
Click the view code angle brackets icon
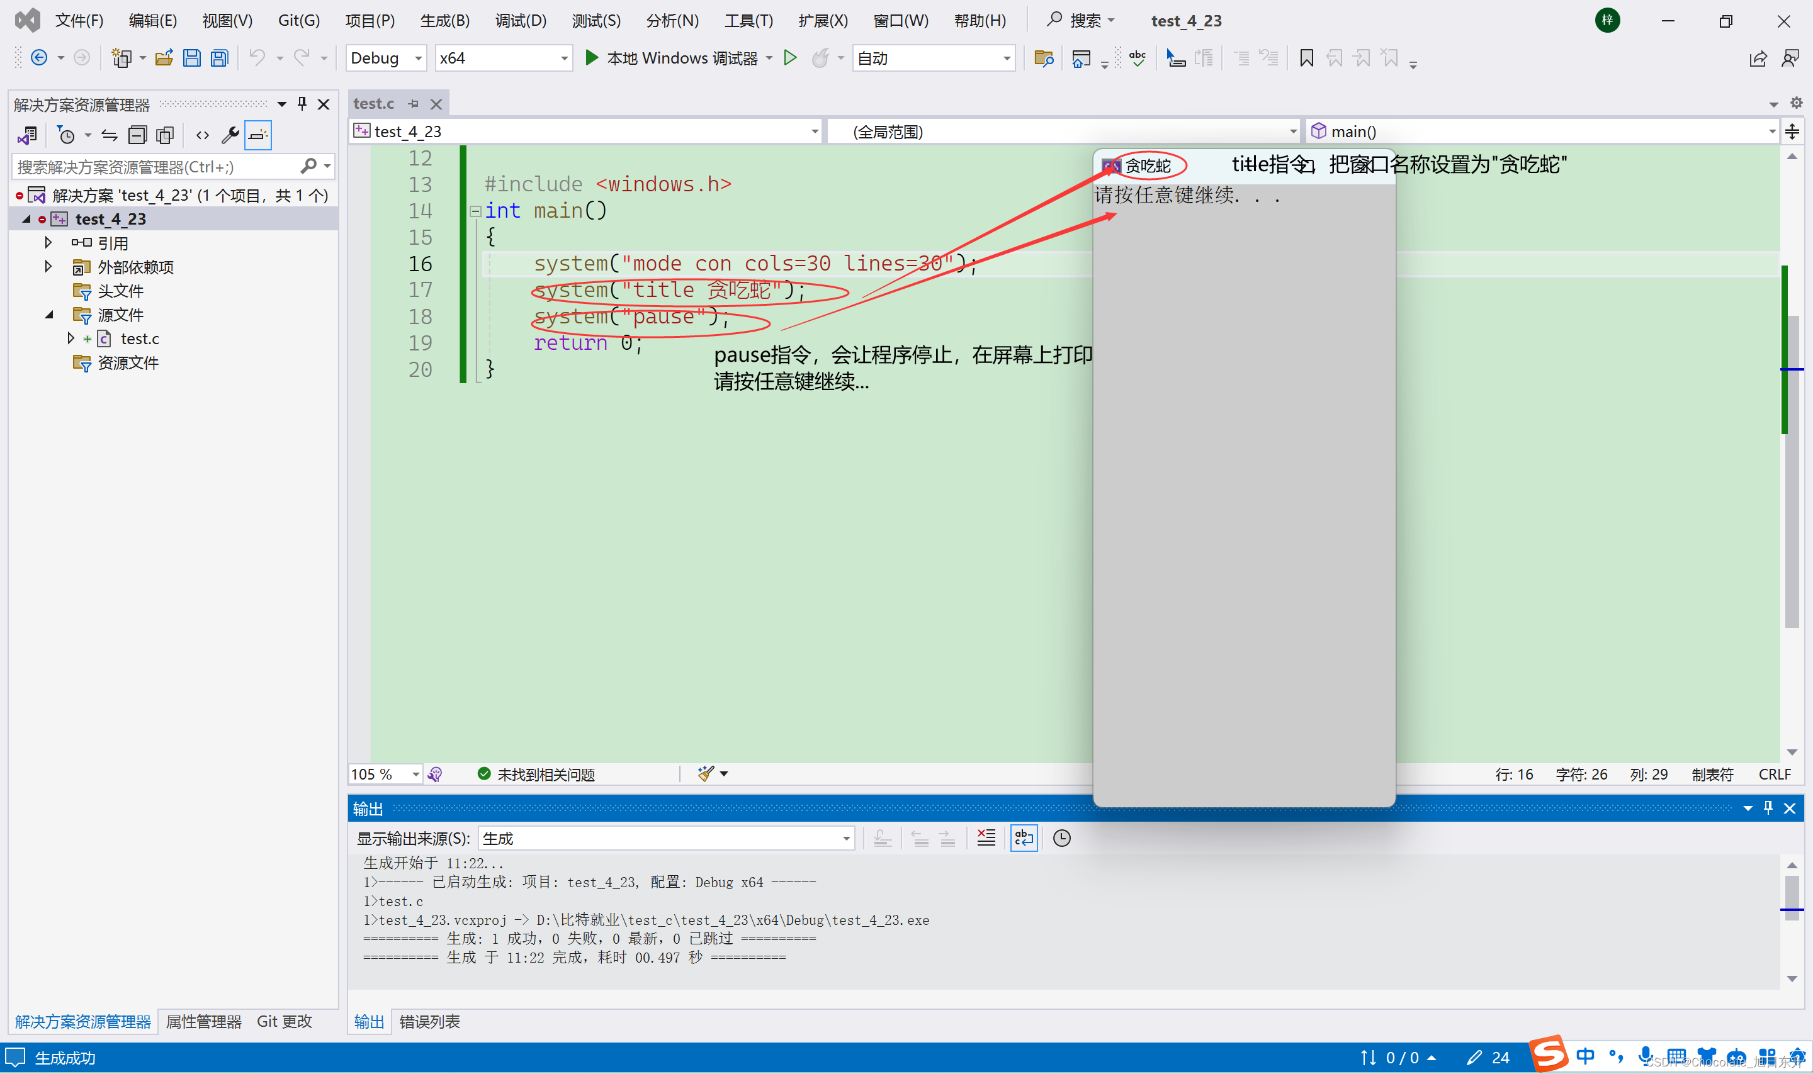[x=203, y=135]
